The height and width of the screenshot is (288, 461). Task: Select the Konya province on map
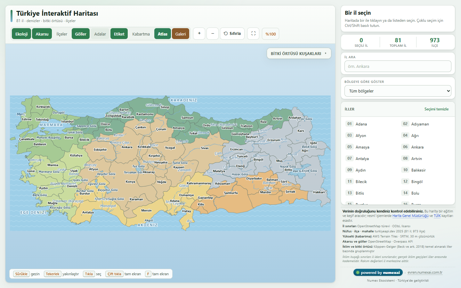(x=130, y=182)
